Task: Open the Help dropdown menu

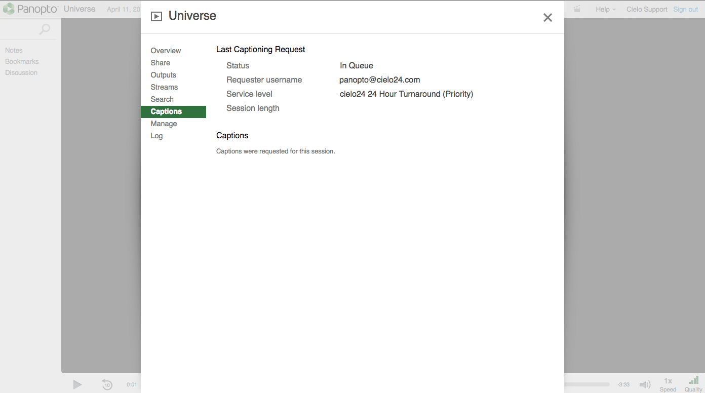Action: coord(606,9)
